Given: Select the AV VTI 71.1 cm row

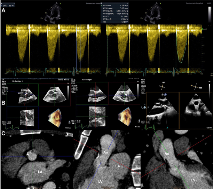Looking at the screenshot, I should click(115, 16).
